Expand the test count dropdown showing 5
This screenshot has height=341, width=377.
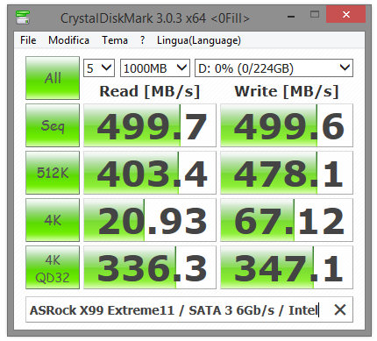tap(99, 68)
